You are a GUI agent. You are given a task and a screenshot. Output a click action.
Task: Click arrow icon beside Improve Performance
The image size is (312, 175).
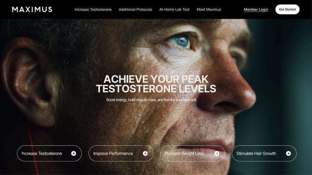(145, 153)
